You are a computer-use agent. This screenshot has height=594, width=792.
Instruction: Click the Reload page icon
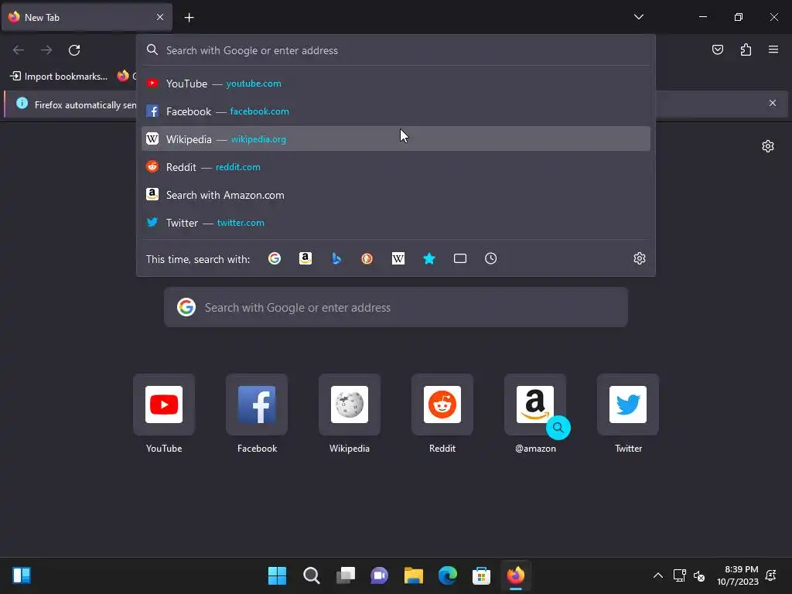(x=74, y=50)
